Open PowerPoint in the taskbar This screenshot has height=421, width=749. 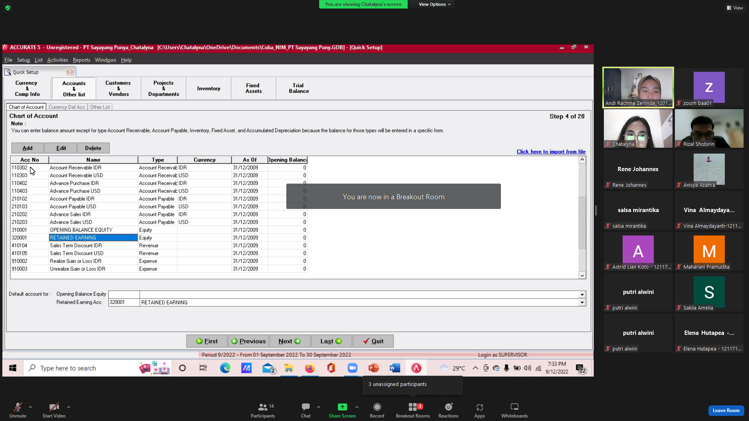tap(373, 368)
